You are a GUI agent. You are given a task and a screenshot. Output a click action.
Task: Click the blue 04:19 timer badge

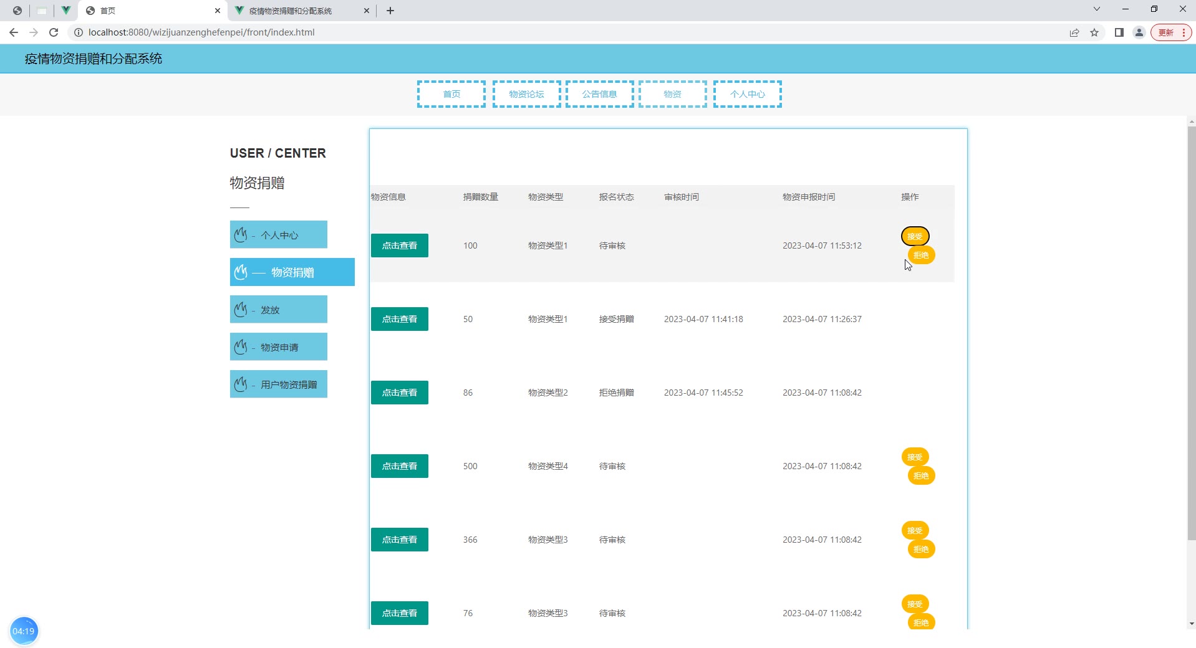point(24,631)
